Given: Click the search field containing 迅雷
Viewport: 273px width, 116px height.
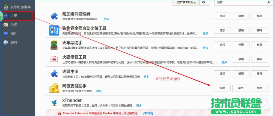Looking at the screenshot, I should point(243,2).
